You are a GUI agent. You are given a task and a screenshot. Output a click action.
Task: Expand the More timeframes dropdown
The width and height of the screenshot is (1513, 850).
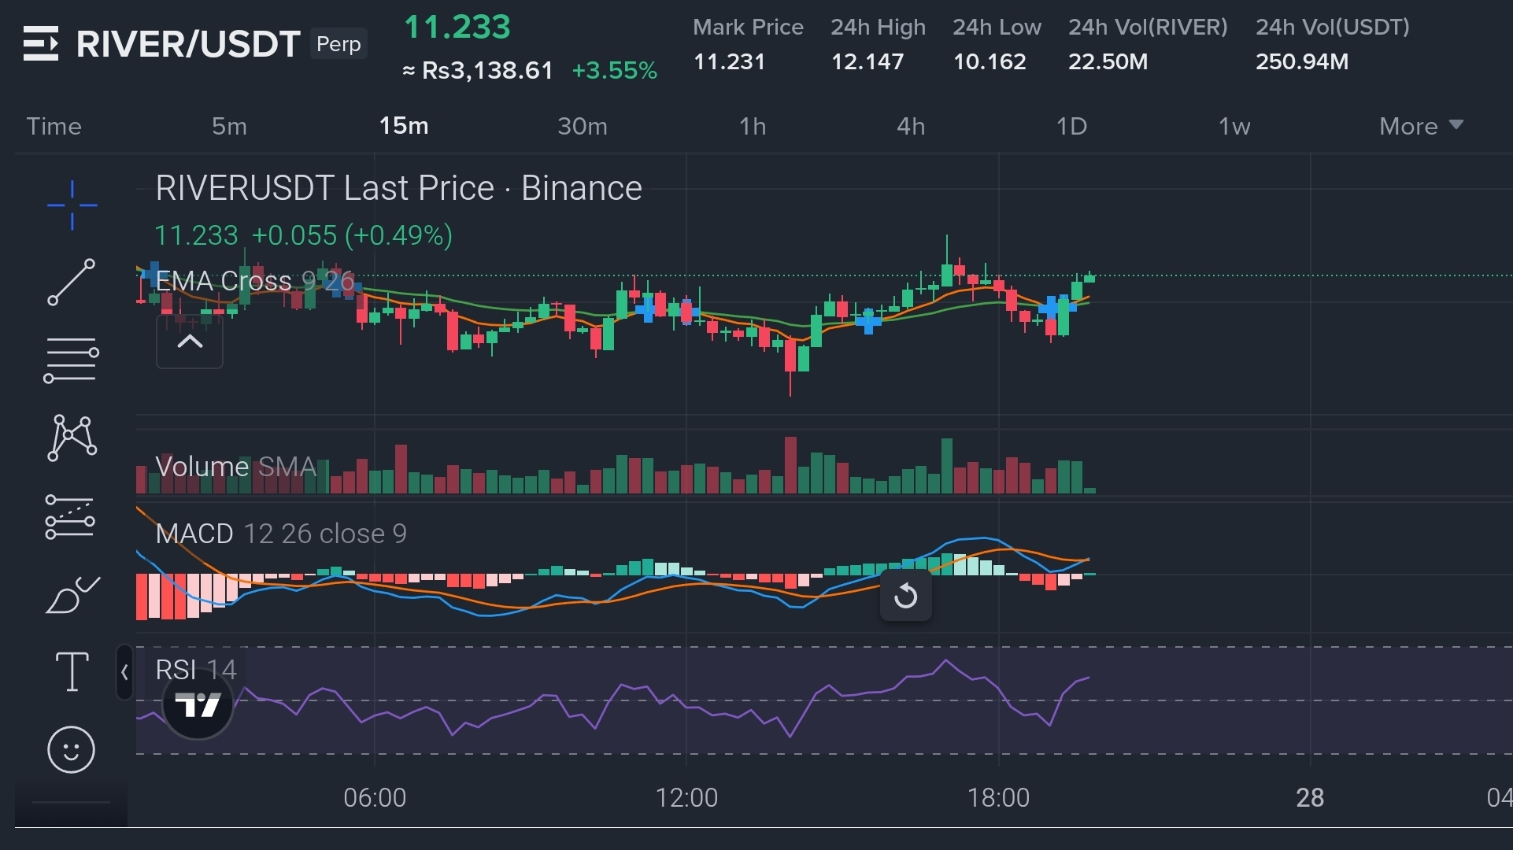tap(1421, 126)
